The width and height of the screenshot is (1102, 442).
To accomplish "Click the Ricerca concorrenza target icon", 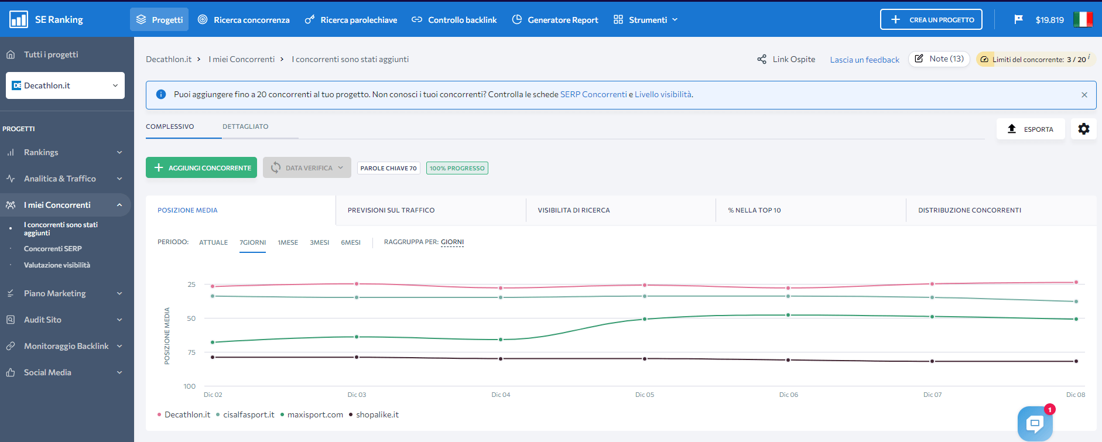I will tap(203, 19).
